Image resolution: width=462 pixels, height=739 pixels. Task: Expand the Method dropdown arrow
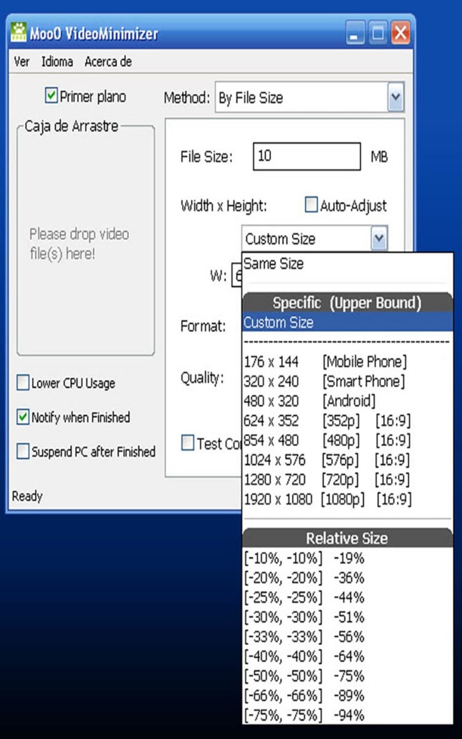[x=395, y=97]
